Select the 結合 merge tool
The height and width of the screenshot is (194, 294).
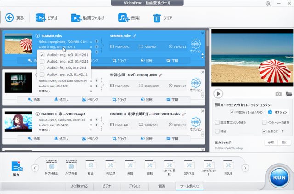tap(91, 167)
